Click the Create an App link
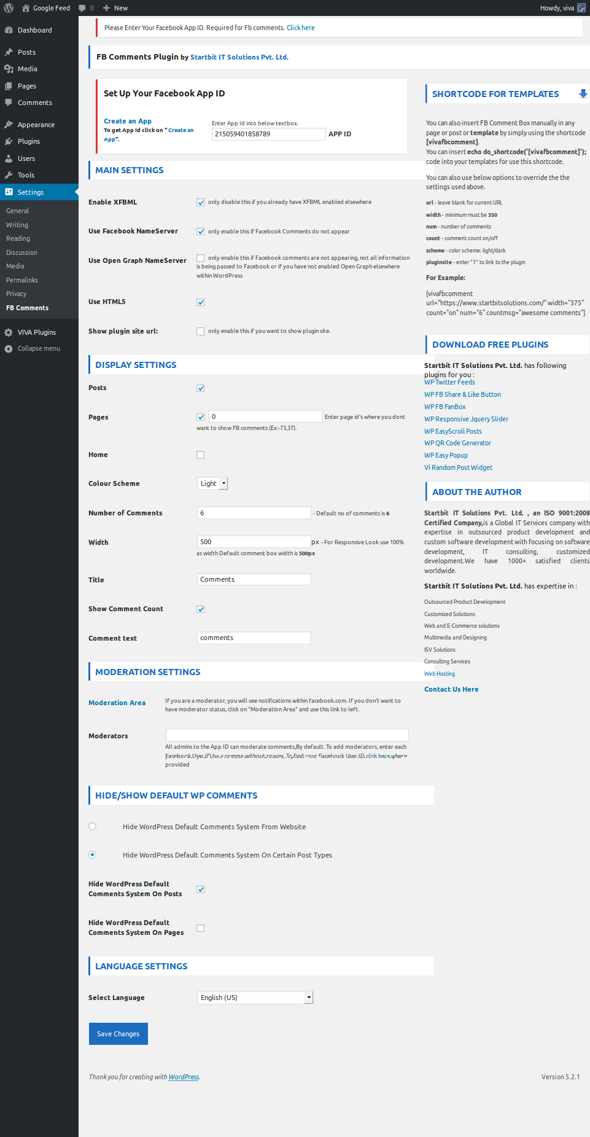Image resolution: width=590 pixels, height=1137 pixels. tap(128, 121)
